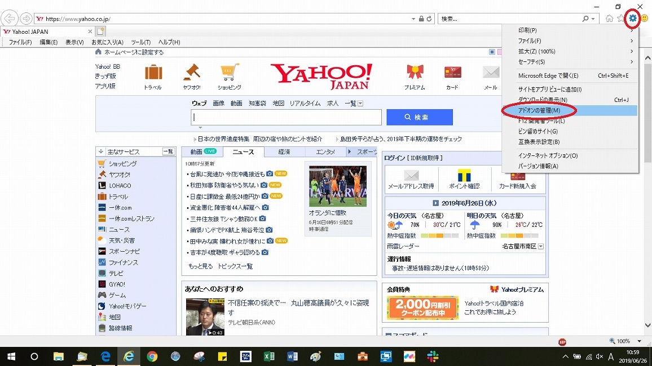Screen dimensions: 652x366
Task: Expand the セーフティ(S) submenu
Action: [632, 62]
